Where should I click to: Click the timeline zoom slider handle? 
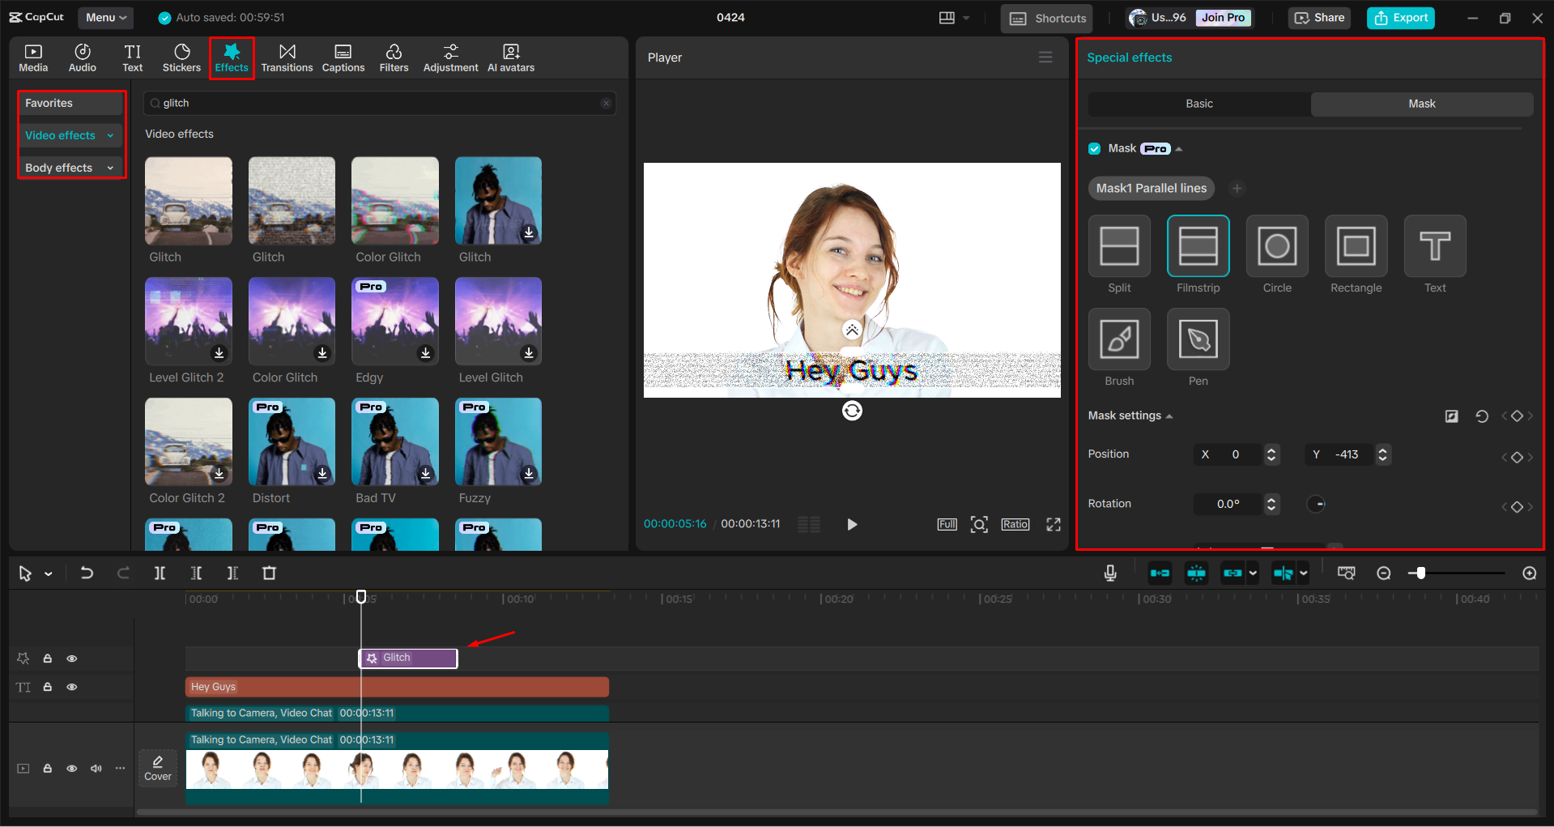coord(1420,573)
